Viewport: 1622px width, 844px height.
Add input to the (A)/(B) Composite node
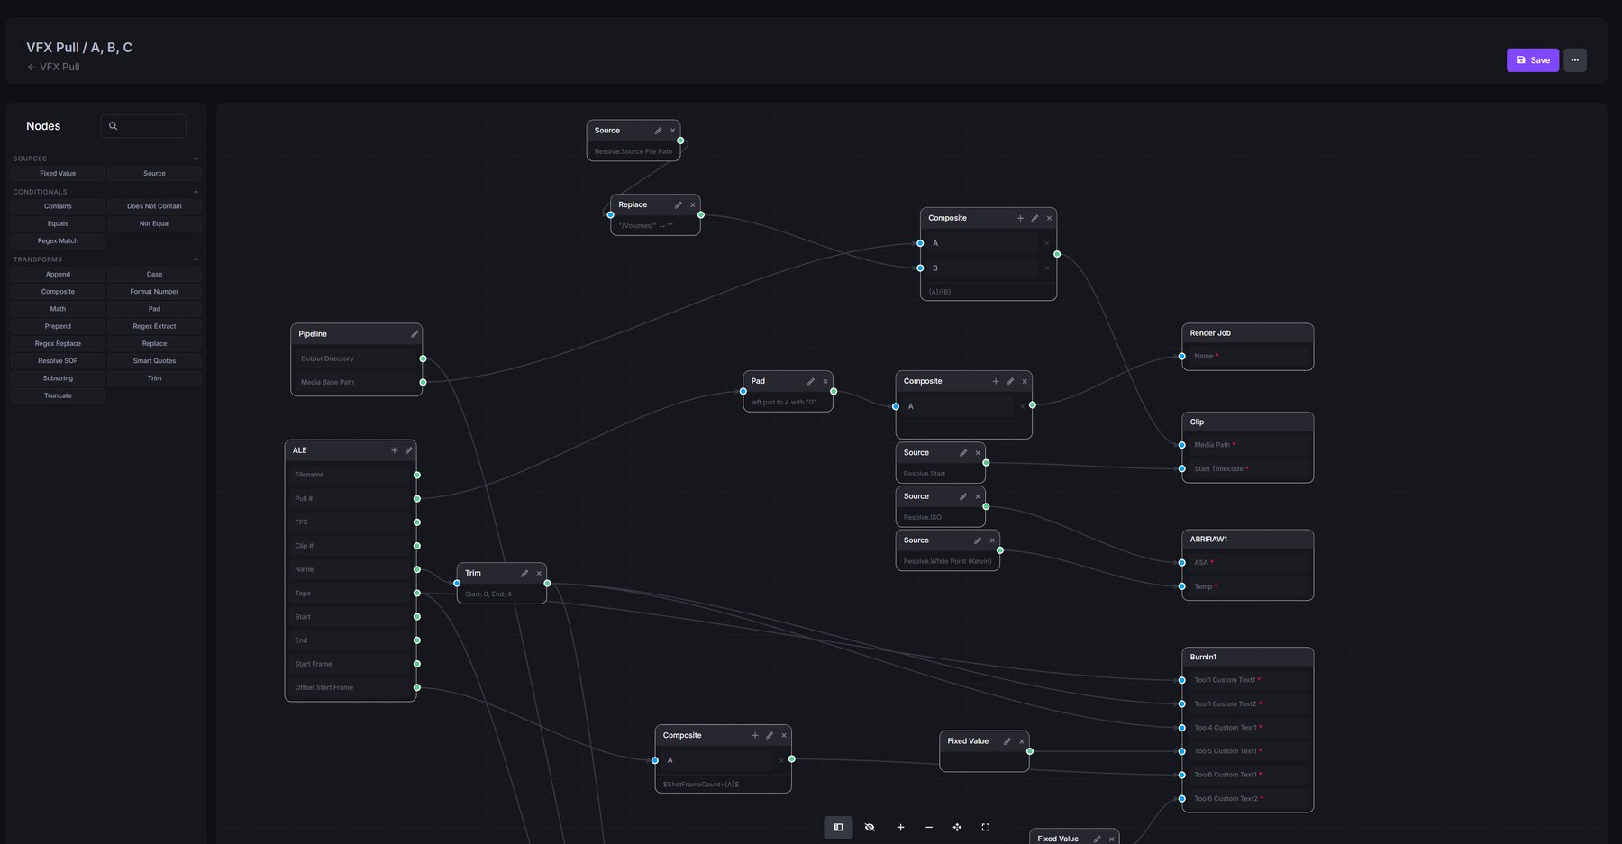[x=1020, y=218]
